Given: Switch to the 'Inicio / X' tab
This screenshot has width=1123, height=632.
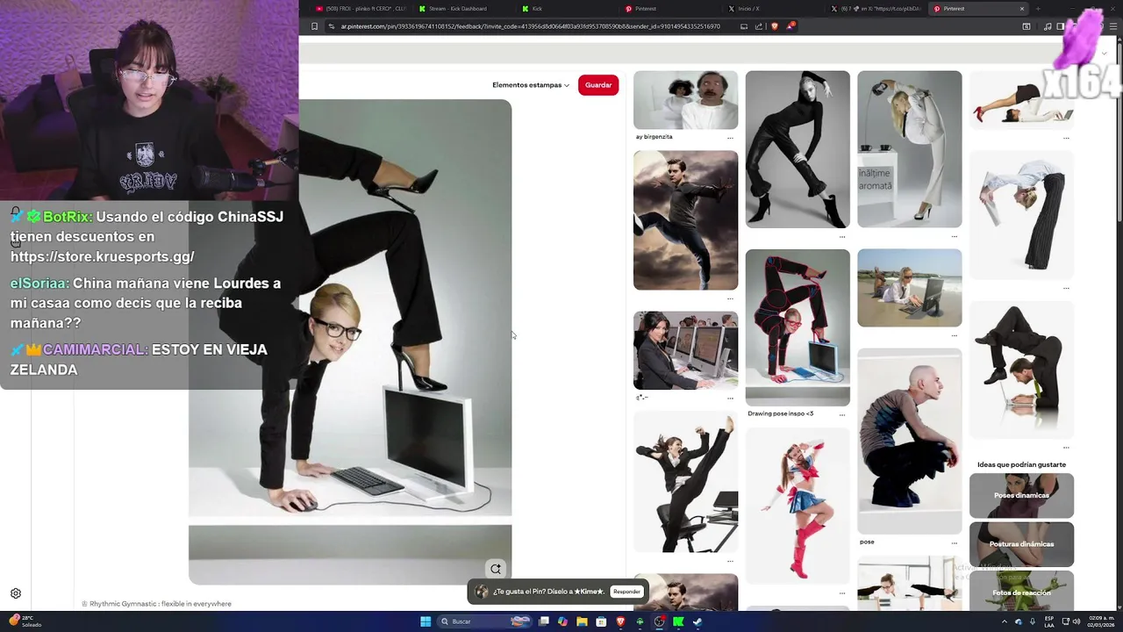Looking at the screenshot, I should (x=772, y=9).
